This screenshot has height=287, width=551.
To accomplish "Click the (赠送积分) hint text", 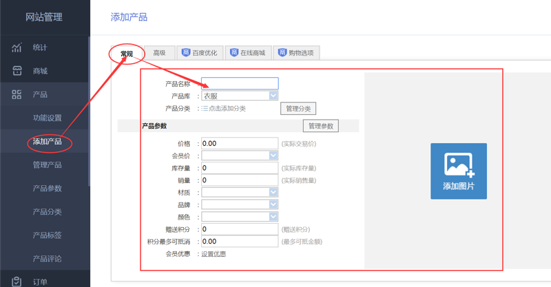I will pyautogui.click(x=295, y=229).
